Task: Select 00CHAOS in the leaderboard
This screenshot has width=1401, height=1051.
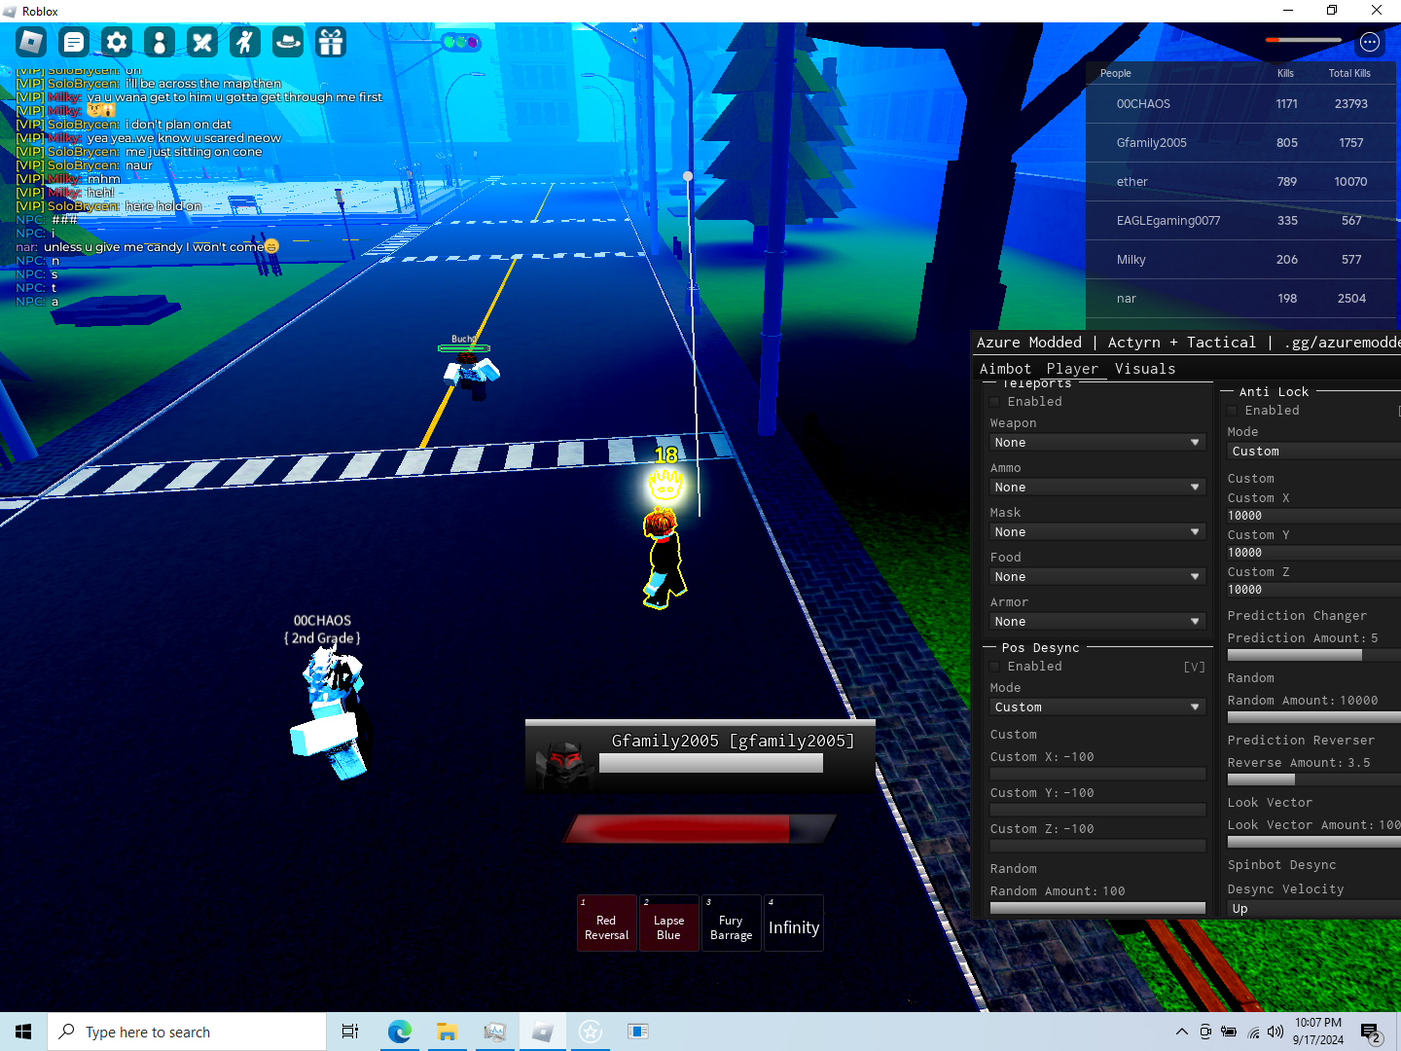Action: pos(1241,104)
